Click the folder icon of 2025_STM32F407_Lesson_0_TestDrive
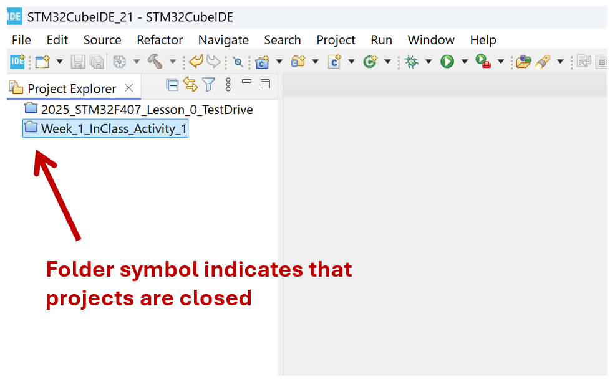 [31, 108]
